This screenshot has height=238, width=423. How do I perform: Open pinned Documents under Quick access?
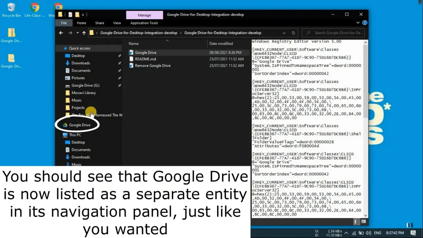coord(81,70)
